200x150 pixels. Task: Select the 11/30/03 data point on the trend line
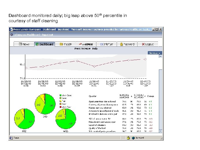tap(128, 60)
